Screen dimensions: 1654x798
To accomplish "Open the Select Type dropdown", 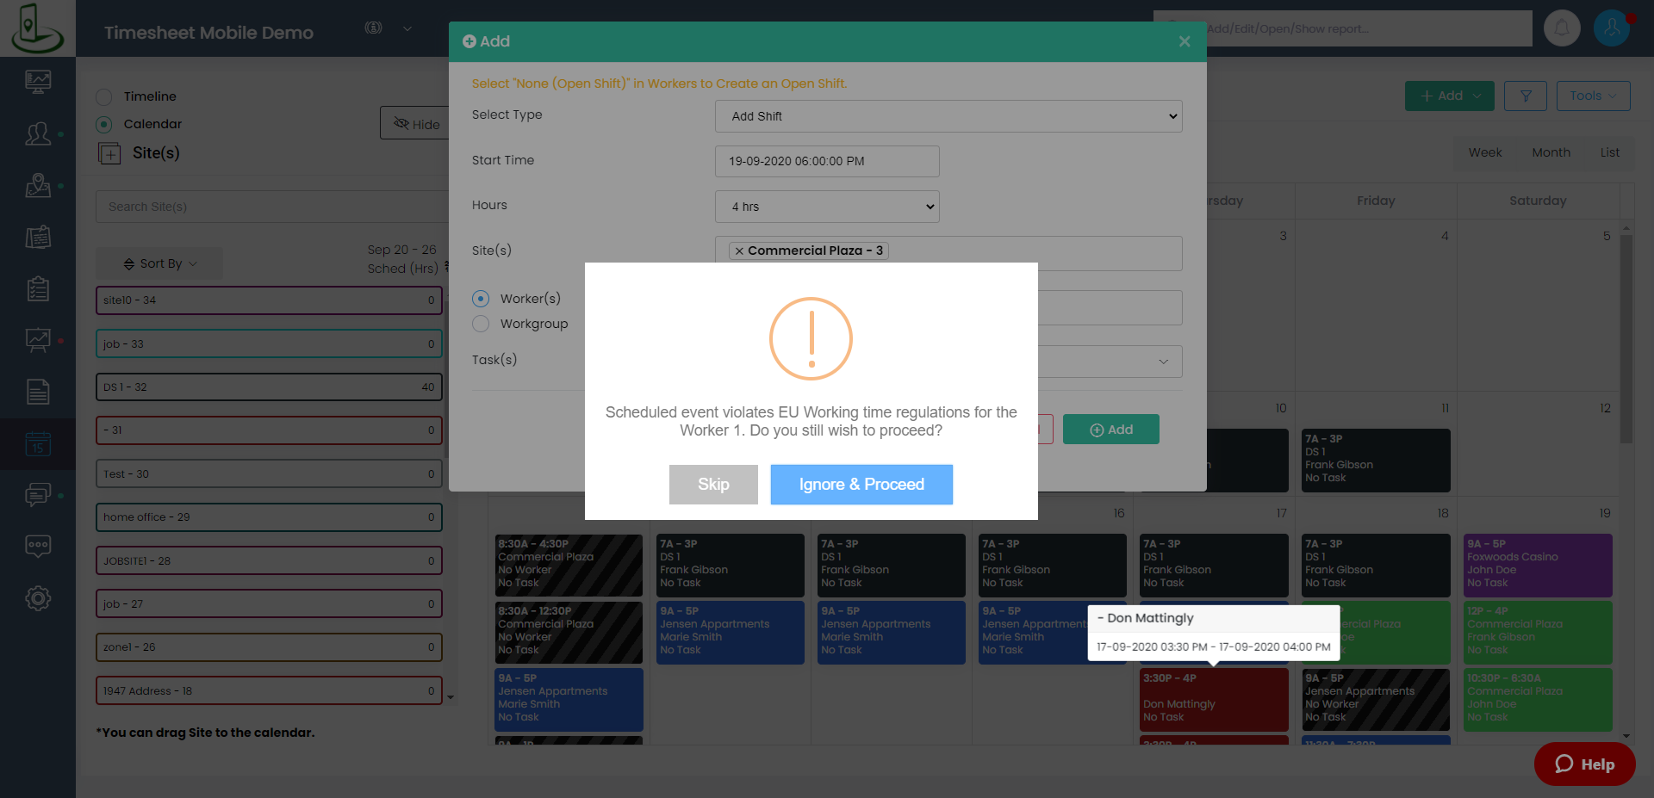I will tap(948, 116).
